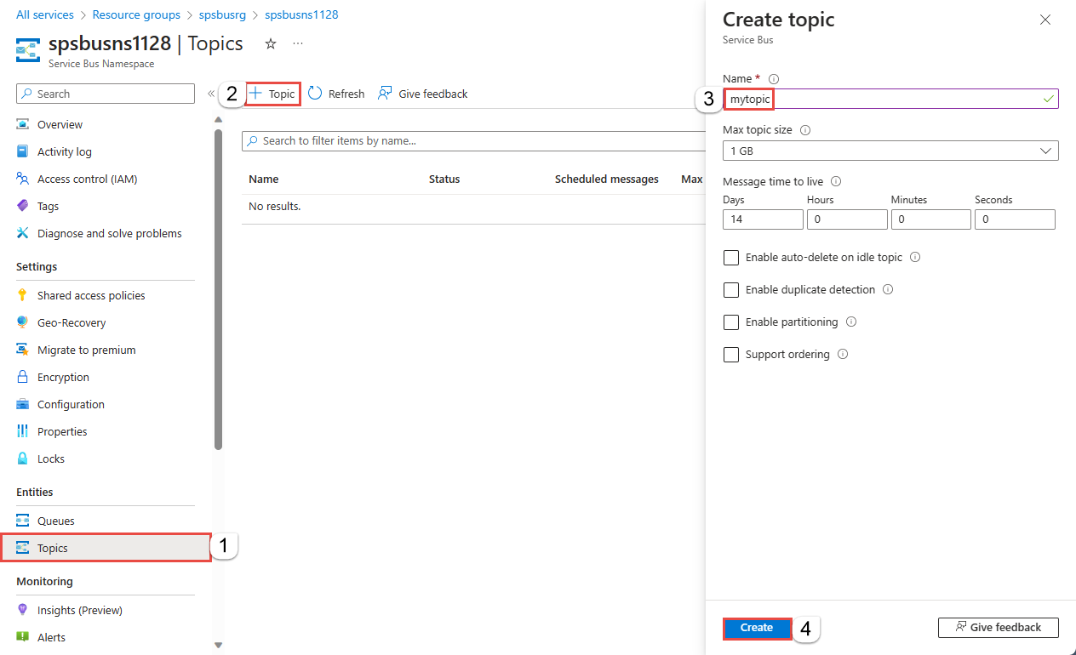Open the Tags sidebar item
Viewport: 1076px width, 655px height.
48,206
